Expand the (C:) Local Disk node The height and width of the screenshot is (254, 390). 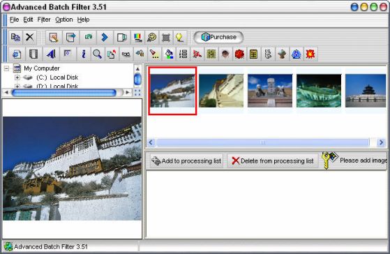point(17,77)
